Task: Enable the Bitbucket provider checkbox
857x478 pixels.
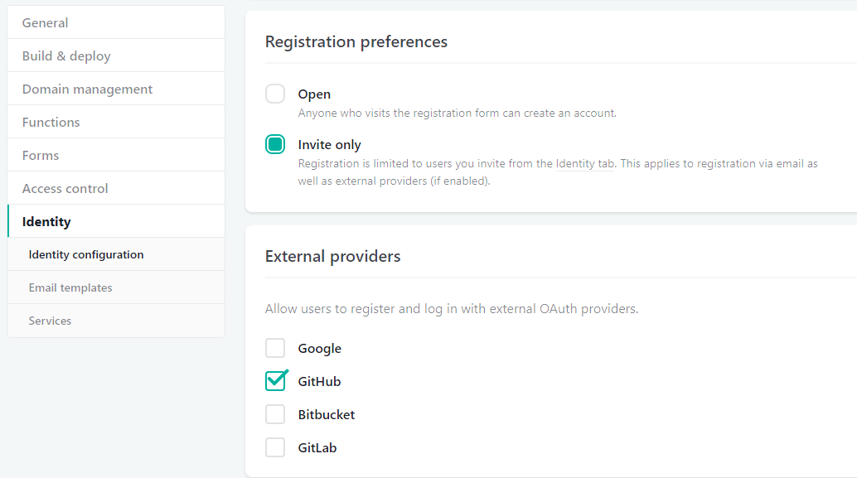Action: pos(275,414)
